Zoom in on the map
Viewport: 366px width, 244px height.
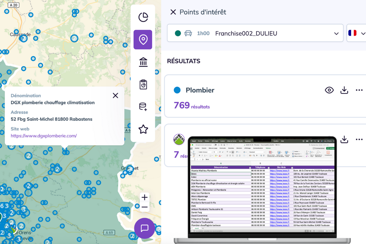tap(145, 197)
